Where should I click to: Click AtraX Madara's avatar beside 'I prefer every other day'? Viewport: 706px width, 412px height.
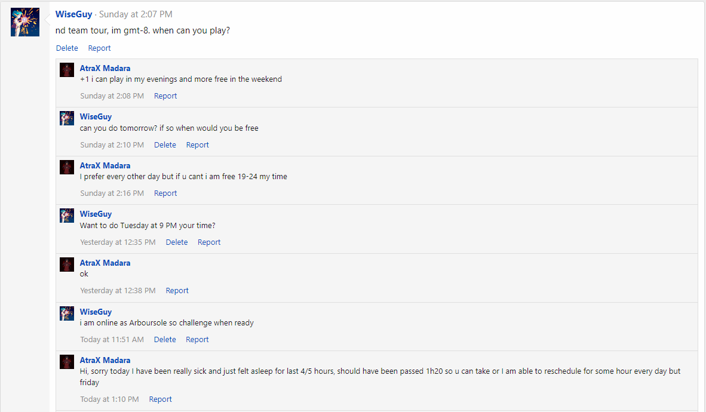(67, 167)
